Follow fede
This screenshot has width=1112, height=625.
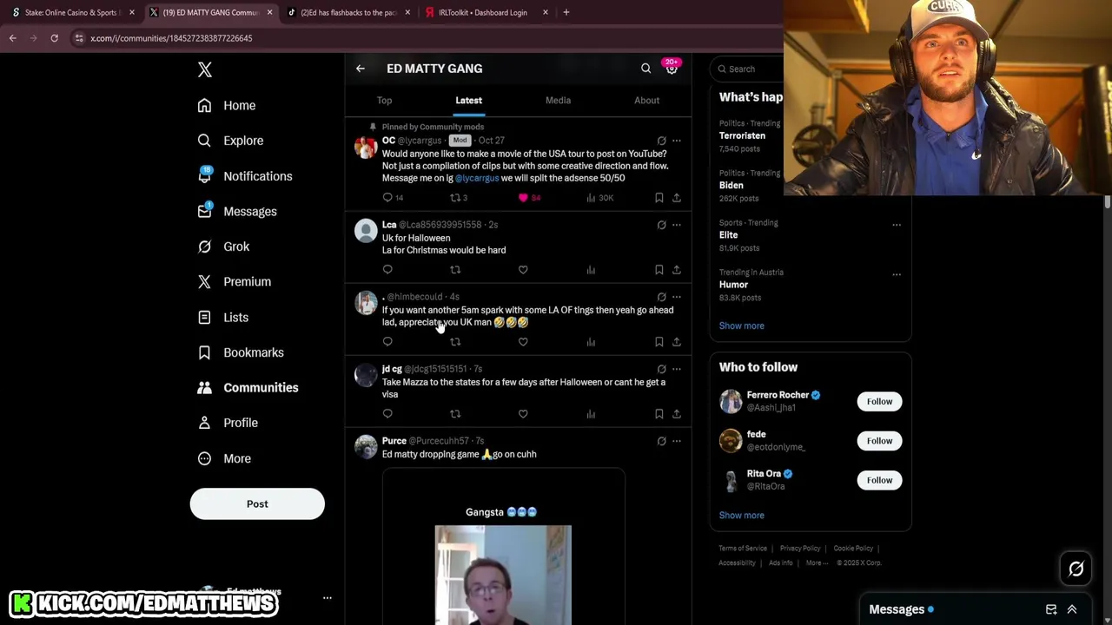(x=879, y=441)
